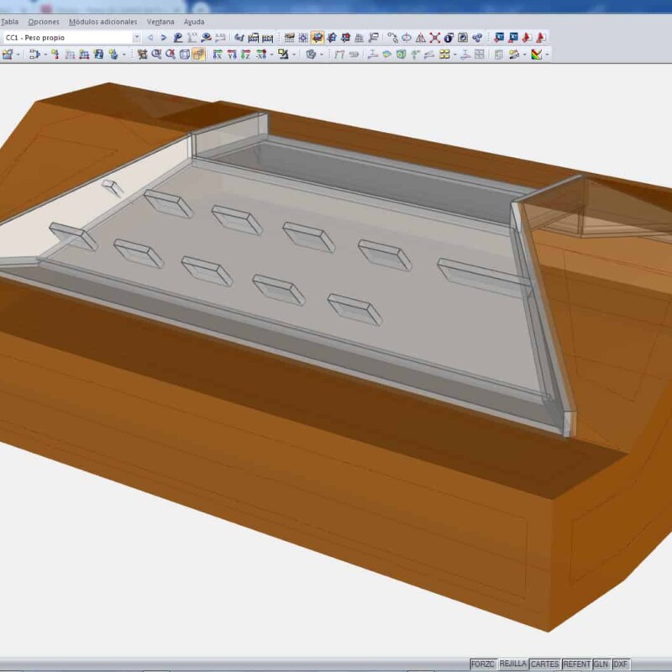This screenshot has height=672, width=672.
Task: Open dropdown beside the green work plane icon
Action: click(294, 55)
